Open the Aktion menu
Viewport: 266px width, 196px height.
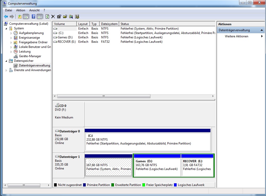[21, 10]
